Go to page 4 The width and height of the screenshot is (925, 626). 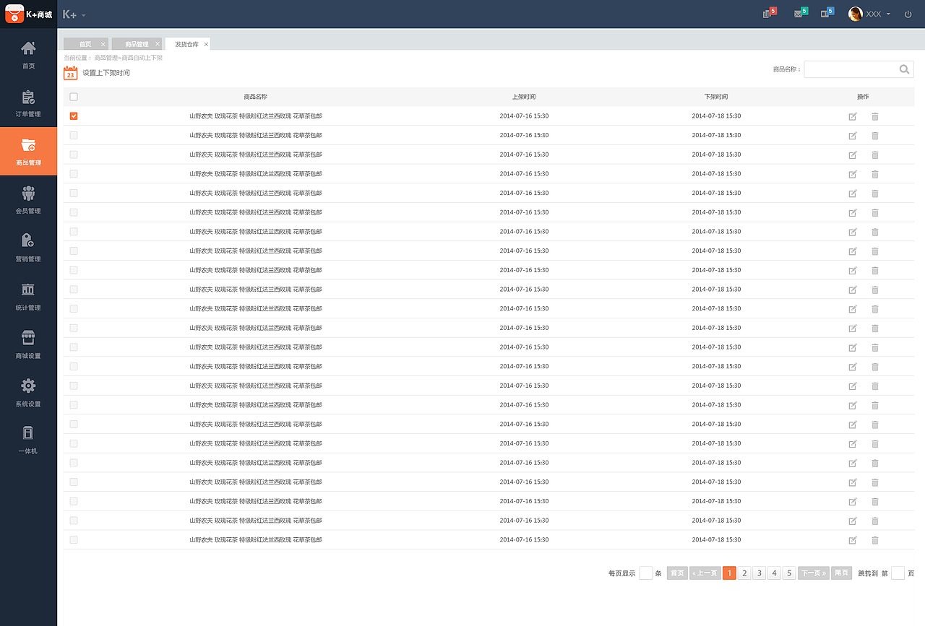(x=774, y=573)
